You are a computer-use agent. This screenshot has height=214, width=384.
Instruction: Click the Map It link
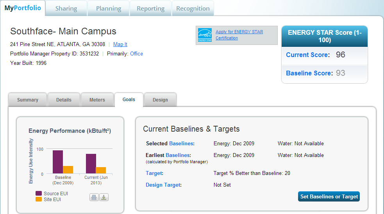tap(120, 44)
